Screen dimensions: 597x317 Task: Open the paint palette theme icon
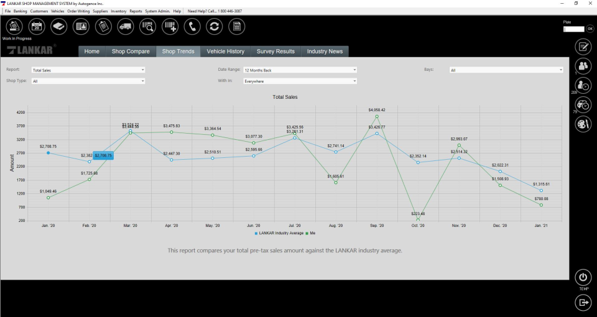pyautogui.click(x=583, y=124)
